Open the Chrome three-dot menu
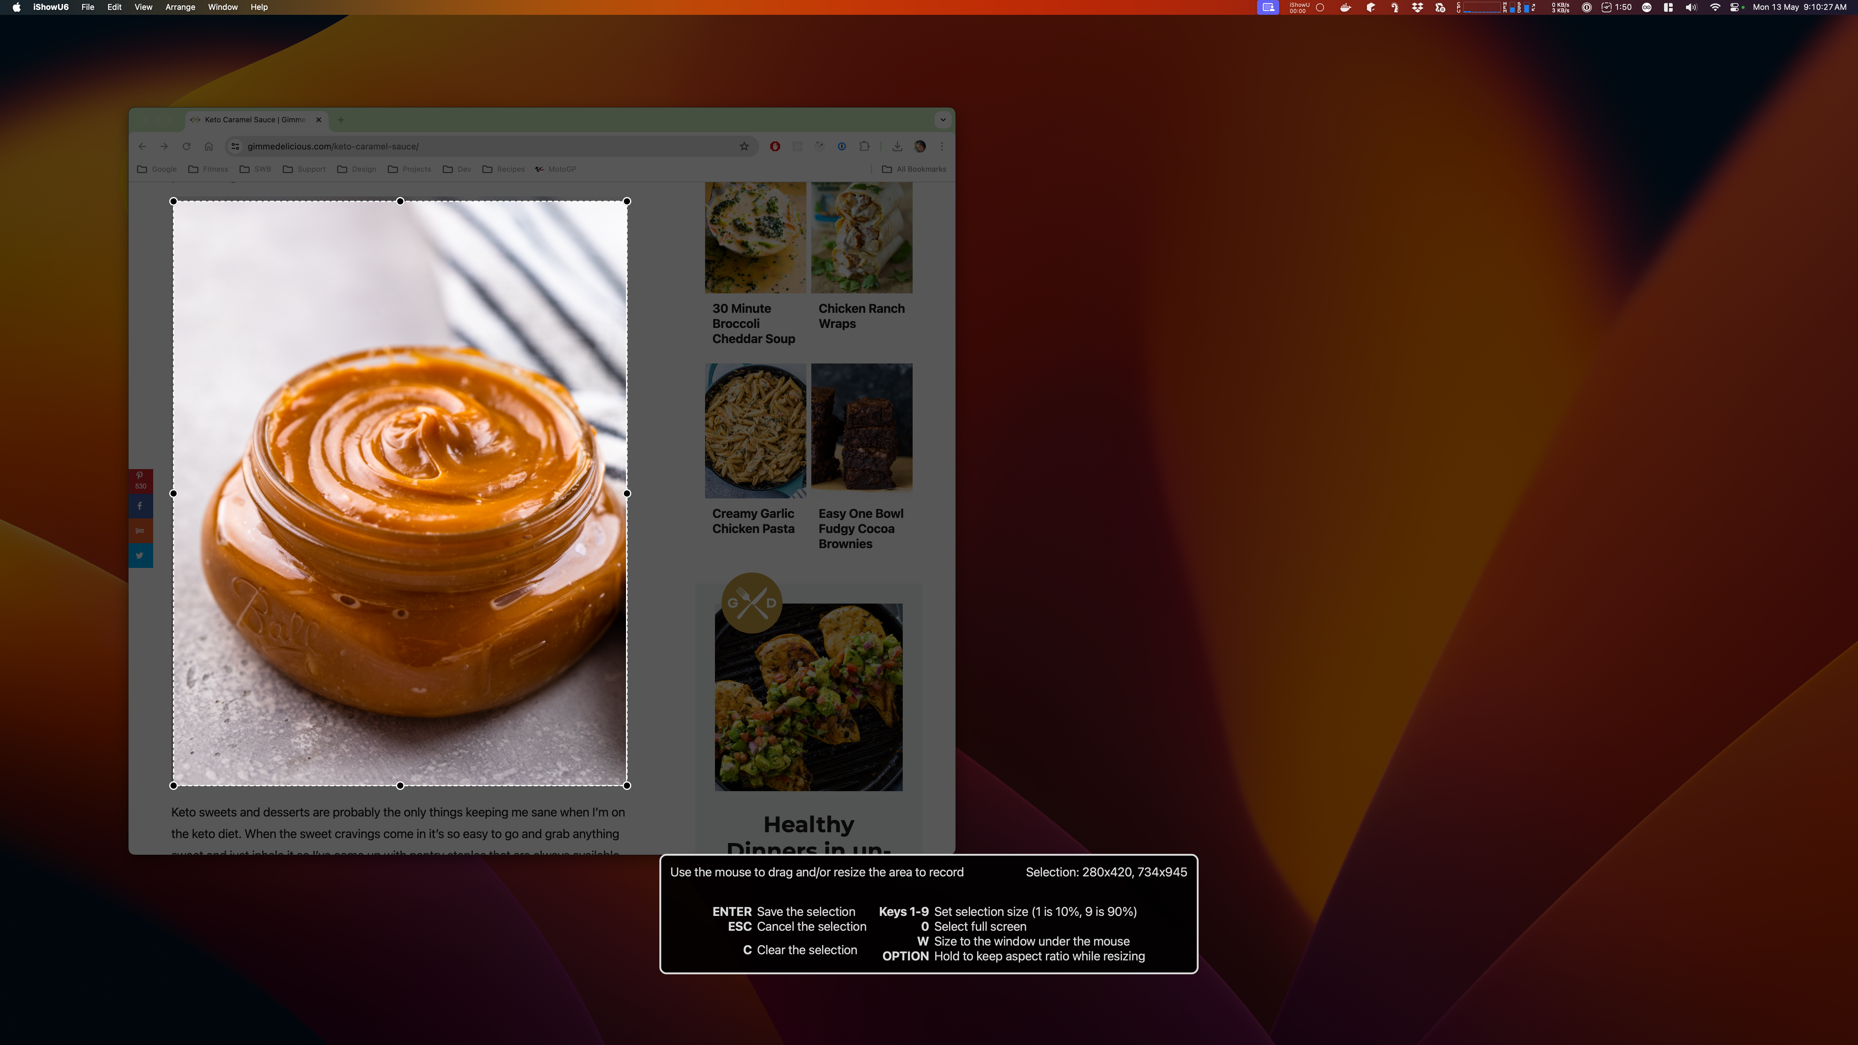The width and height of the screenshot is (1858, 1045). (942, 146)
